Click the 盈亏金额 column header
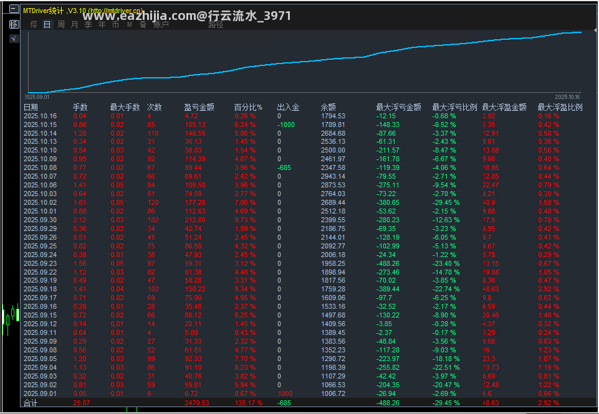The width and height of the screenshot is (599, 414). [199, 107]
